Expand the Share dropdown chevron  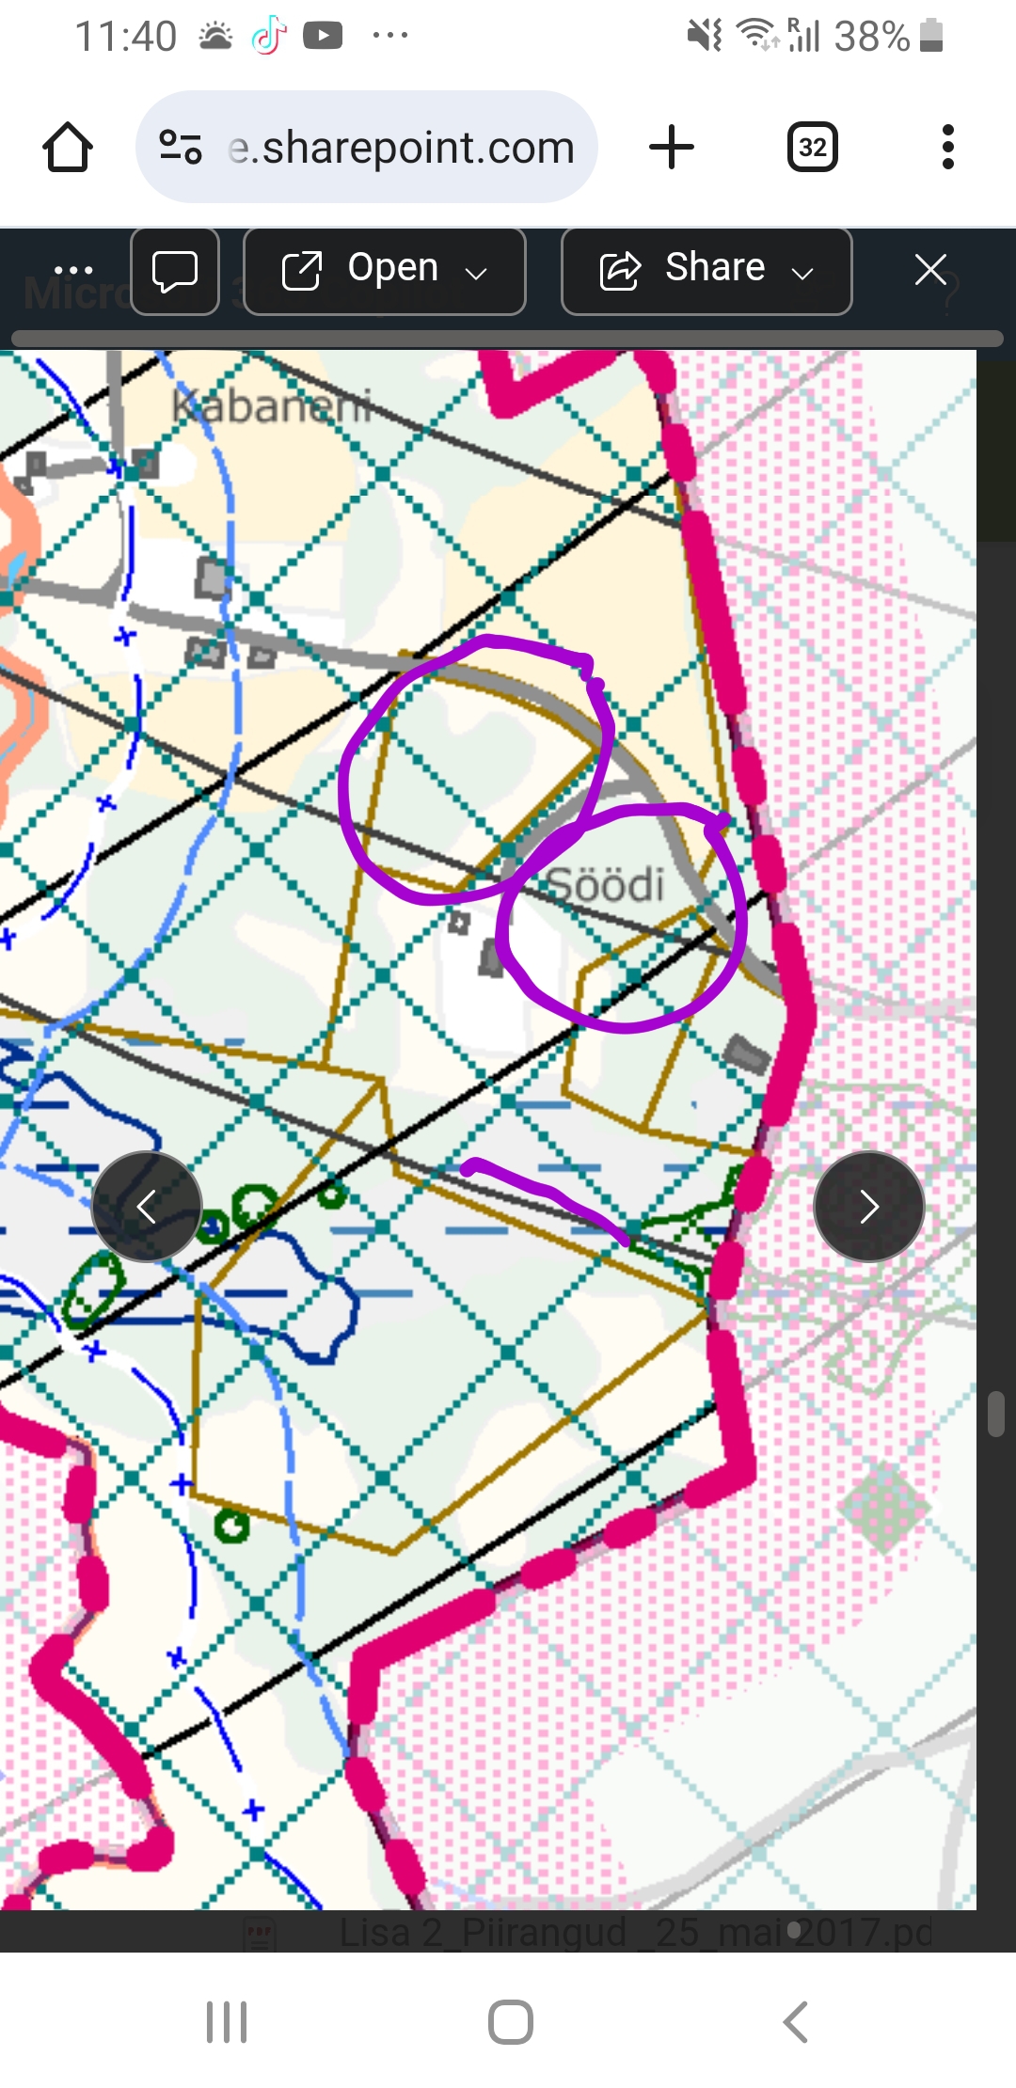click(802, 274)
